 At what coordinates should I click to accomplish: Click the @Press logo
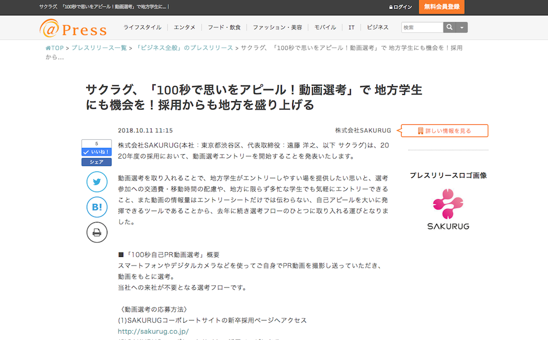(73, 28)
